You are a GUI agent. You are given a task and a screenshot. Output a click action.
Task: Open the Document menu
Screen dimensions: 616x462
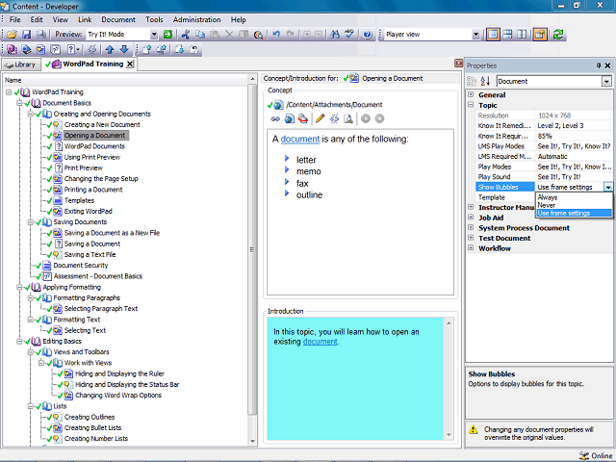click(118, 19)
